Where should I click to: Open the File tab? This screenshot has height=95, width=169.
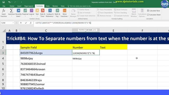pyautogui.click(x=4, y=6)
